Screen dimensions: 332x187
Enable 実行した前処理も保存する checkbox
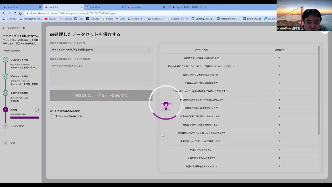pos(52,116)
